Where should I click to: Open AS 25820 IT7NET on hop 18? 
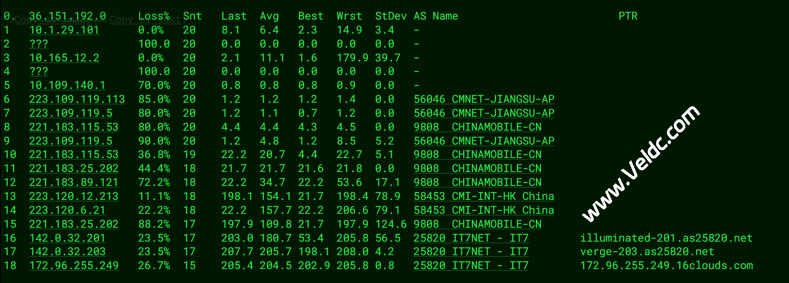[x=471, y=266]
